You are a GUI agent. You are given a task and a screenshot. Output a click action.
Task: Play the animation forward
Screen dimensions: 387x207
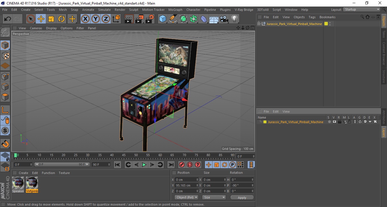point(144,165)
